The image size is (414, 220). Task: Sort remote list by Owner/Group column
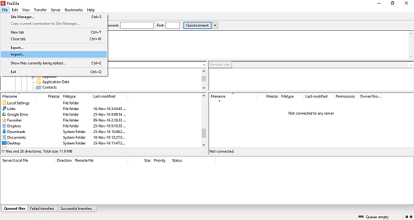pyautogui.click(x=370, y=97)
